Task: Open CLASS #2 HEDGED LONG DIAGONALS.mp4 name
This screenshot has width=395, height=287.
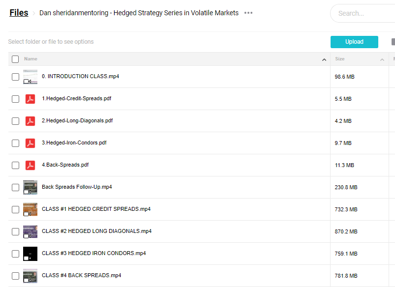Action: click(x=97, y=231)
